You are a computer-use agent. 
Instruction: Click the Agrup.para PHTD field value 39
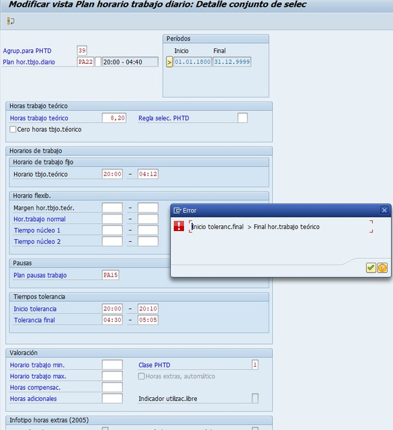(82, 50)
